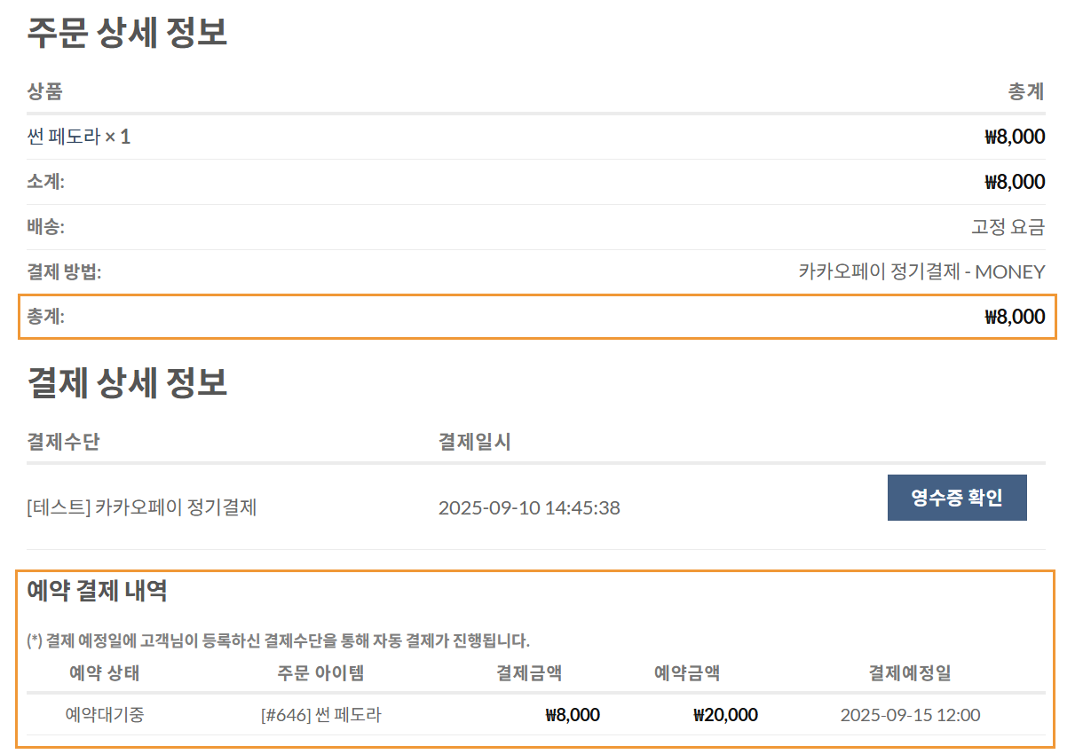
Task: Click the 영수증 확인 button
Action: pyautogui.click(x=956, y=498)
